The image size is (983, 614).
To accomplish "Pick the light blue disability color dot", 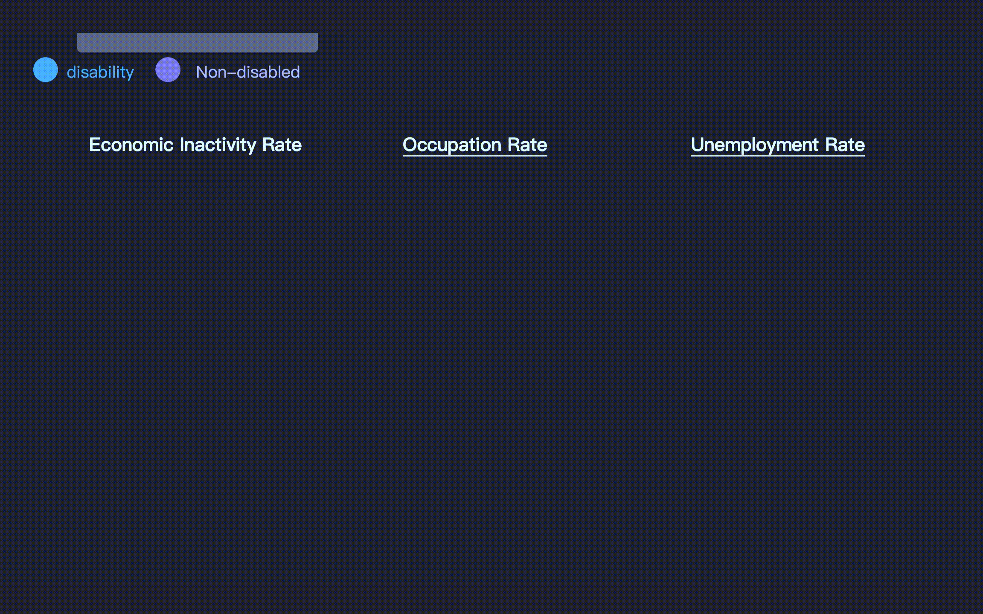I will [46, 70].
